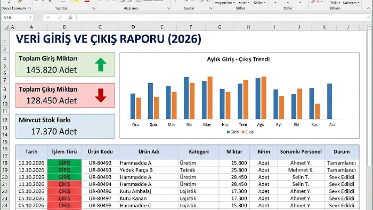The height and width of the screenshot is (210, 373).
Task: Open the Name Box dropdown arrow
Action: pos(30,18)
